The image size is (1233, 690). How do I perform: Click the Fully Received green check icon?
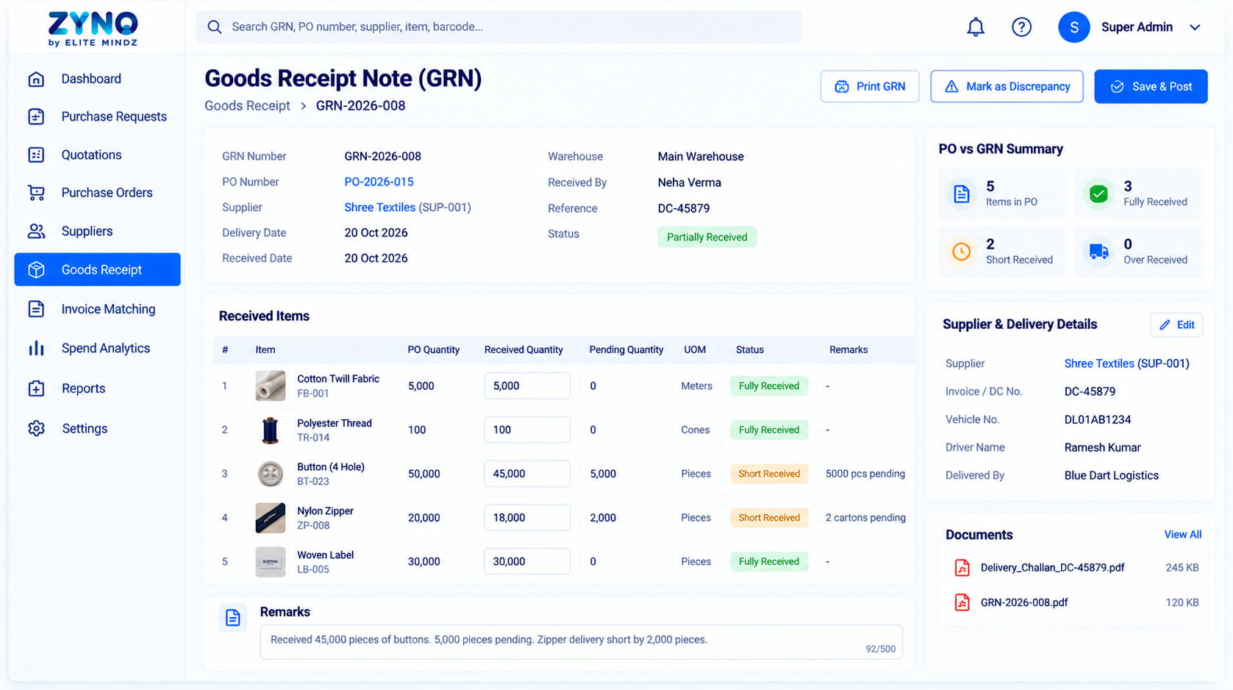[1098, 193]
